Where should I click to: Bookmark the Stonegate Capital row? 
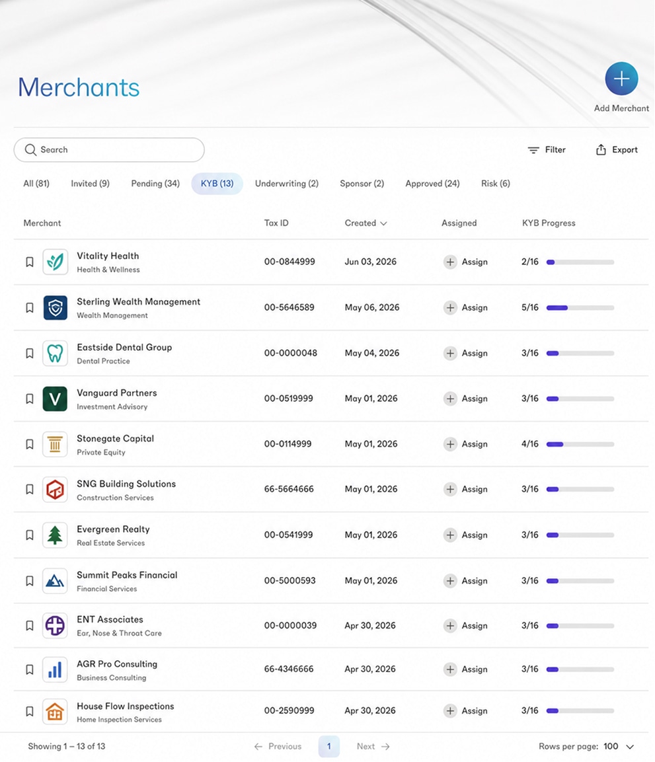pyautogui.click(x=30, y=444)
